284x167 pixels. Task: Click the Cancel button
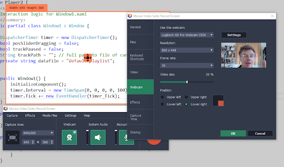pyautogui.click(x=260, y=133)
